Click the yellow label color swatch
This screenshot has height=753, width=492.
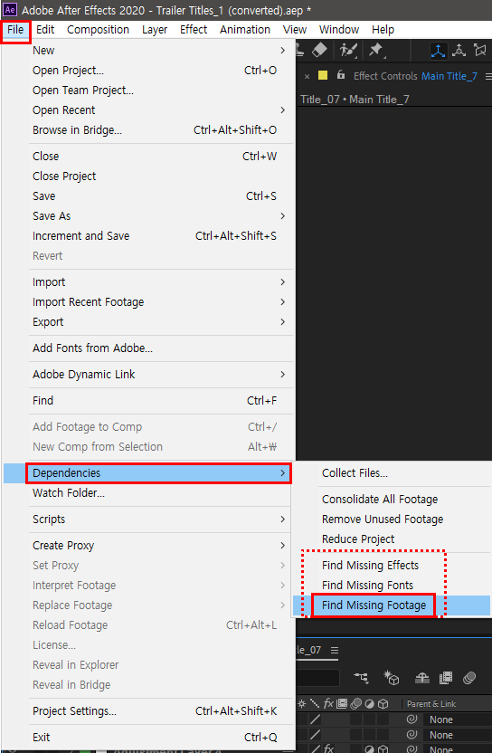(x=323, y=75)
